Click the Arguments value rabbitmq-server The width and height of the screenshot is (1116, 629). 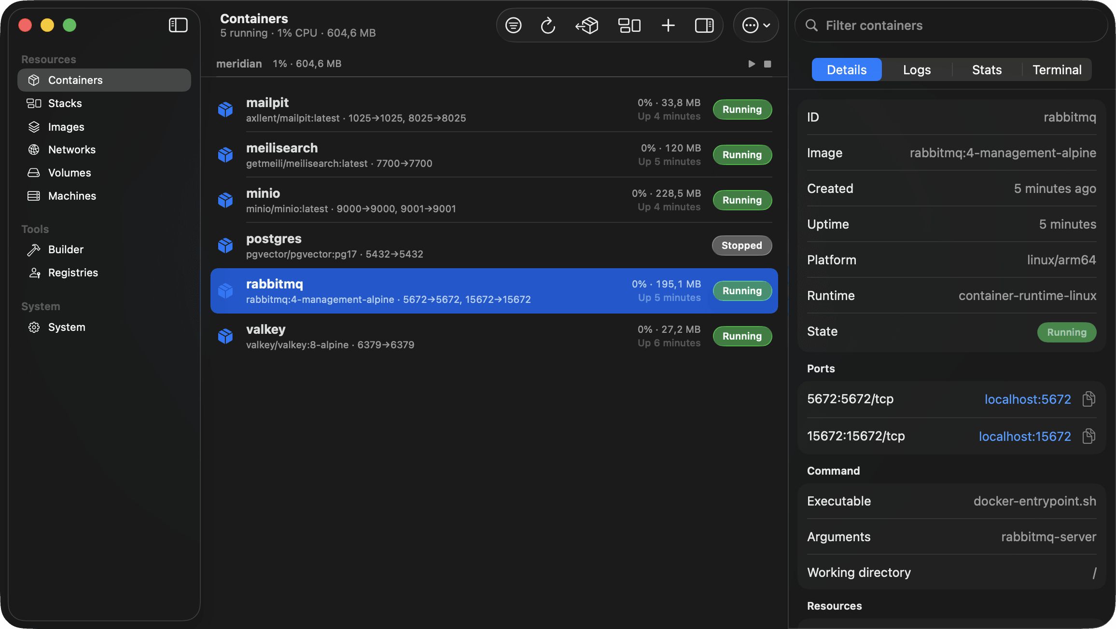pyautogui.click(x=1048, y=537)
